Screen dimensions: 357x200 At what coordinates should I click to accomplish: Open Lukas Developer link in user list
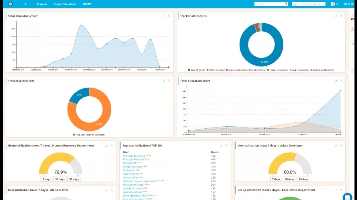(x=133, y=192)
